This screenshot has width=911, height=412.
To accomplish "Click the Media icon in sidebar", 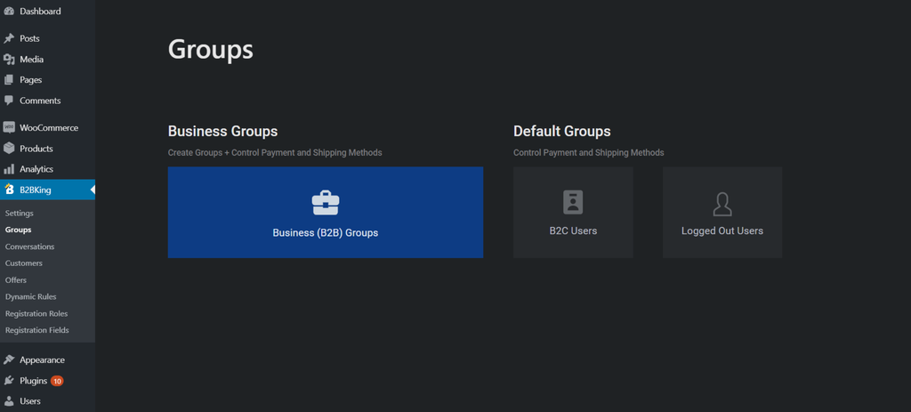I will (9, 60).
